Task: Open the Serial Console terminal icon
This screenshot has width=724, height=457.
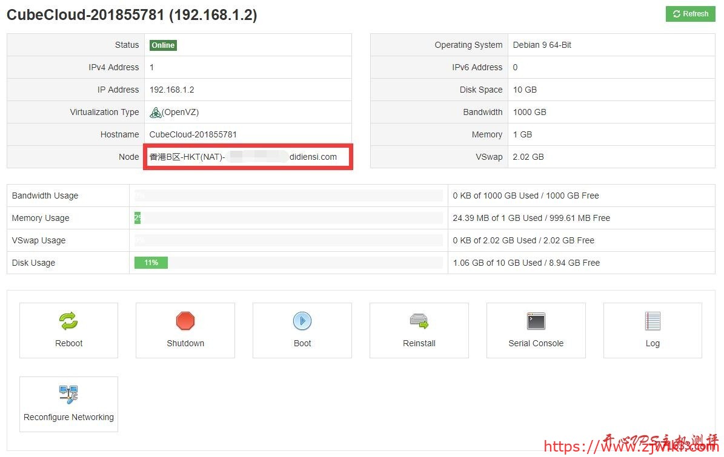Action: pos(536,321)
